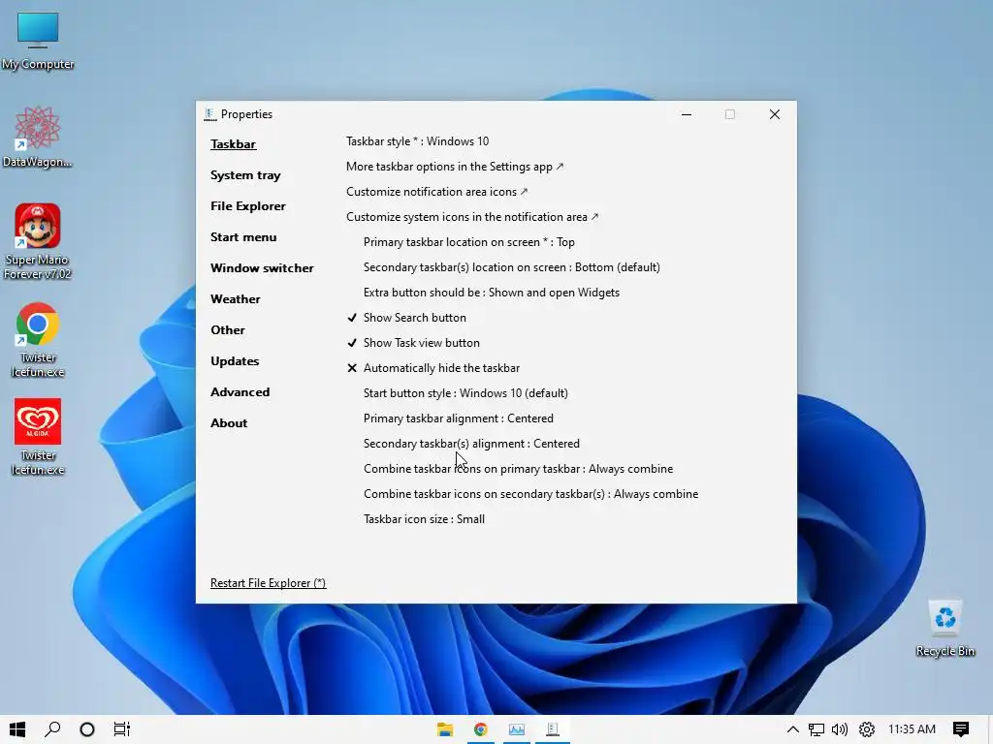Open Customize system icons in notification area

[x=472, y=217]
